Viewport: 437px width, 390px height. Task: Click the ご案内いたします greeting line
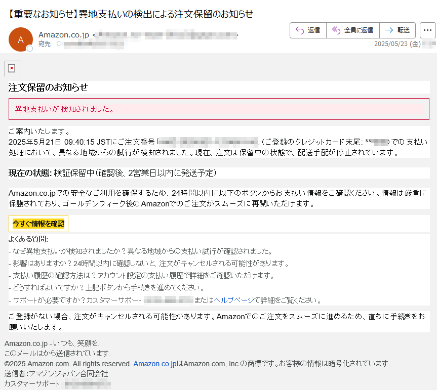[39, 131]
